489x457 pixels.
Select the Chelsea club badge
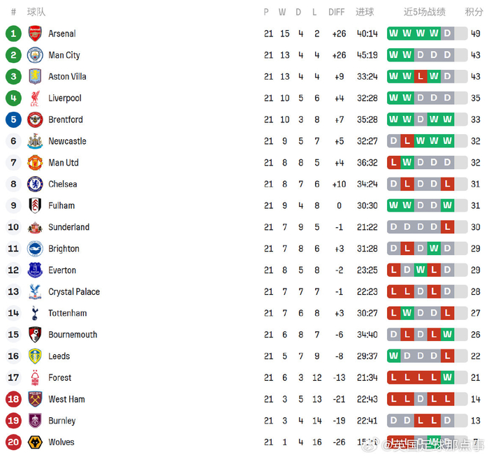click(35, 184)
